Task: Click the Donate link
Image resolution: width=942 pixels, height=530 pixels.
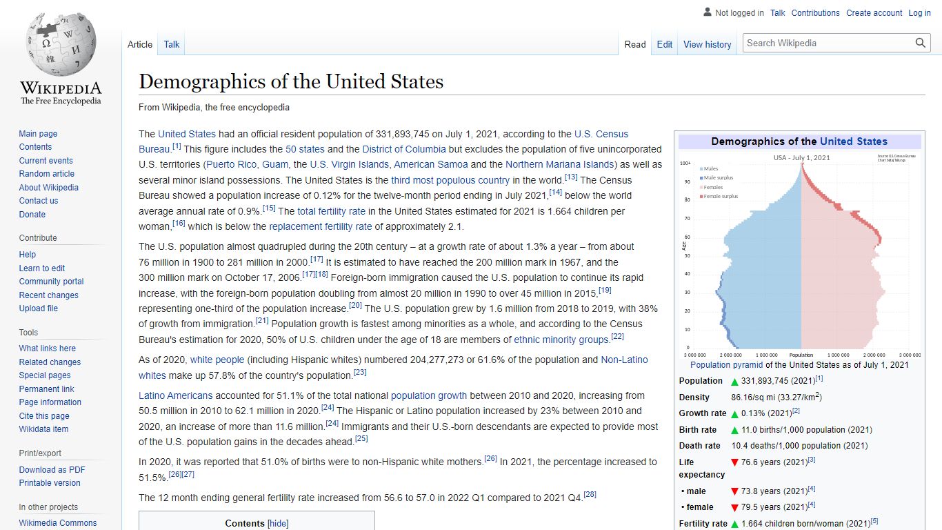Action: point(32,215)
